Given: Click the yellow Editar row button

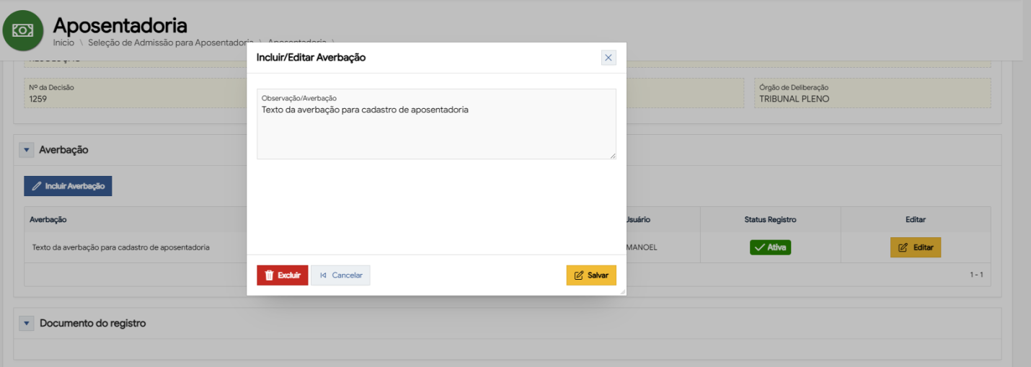Looking at the screenshot, I should tap(916, 247).
